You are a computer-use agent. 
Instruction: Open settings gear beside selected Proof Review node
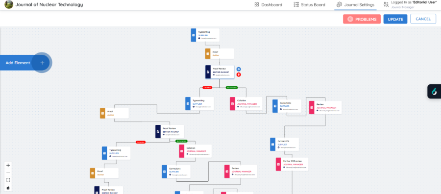pyautogui.click(x=239, y=69)
